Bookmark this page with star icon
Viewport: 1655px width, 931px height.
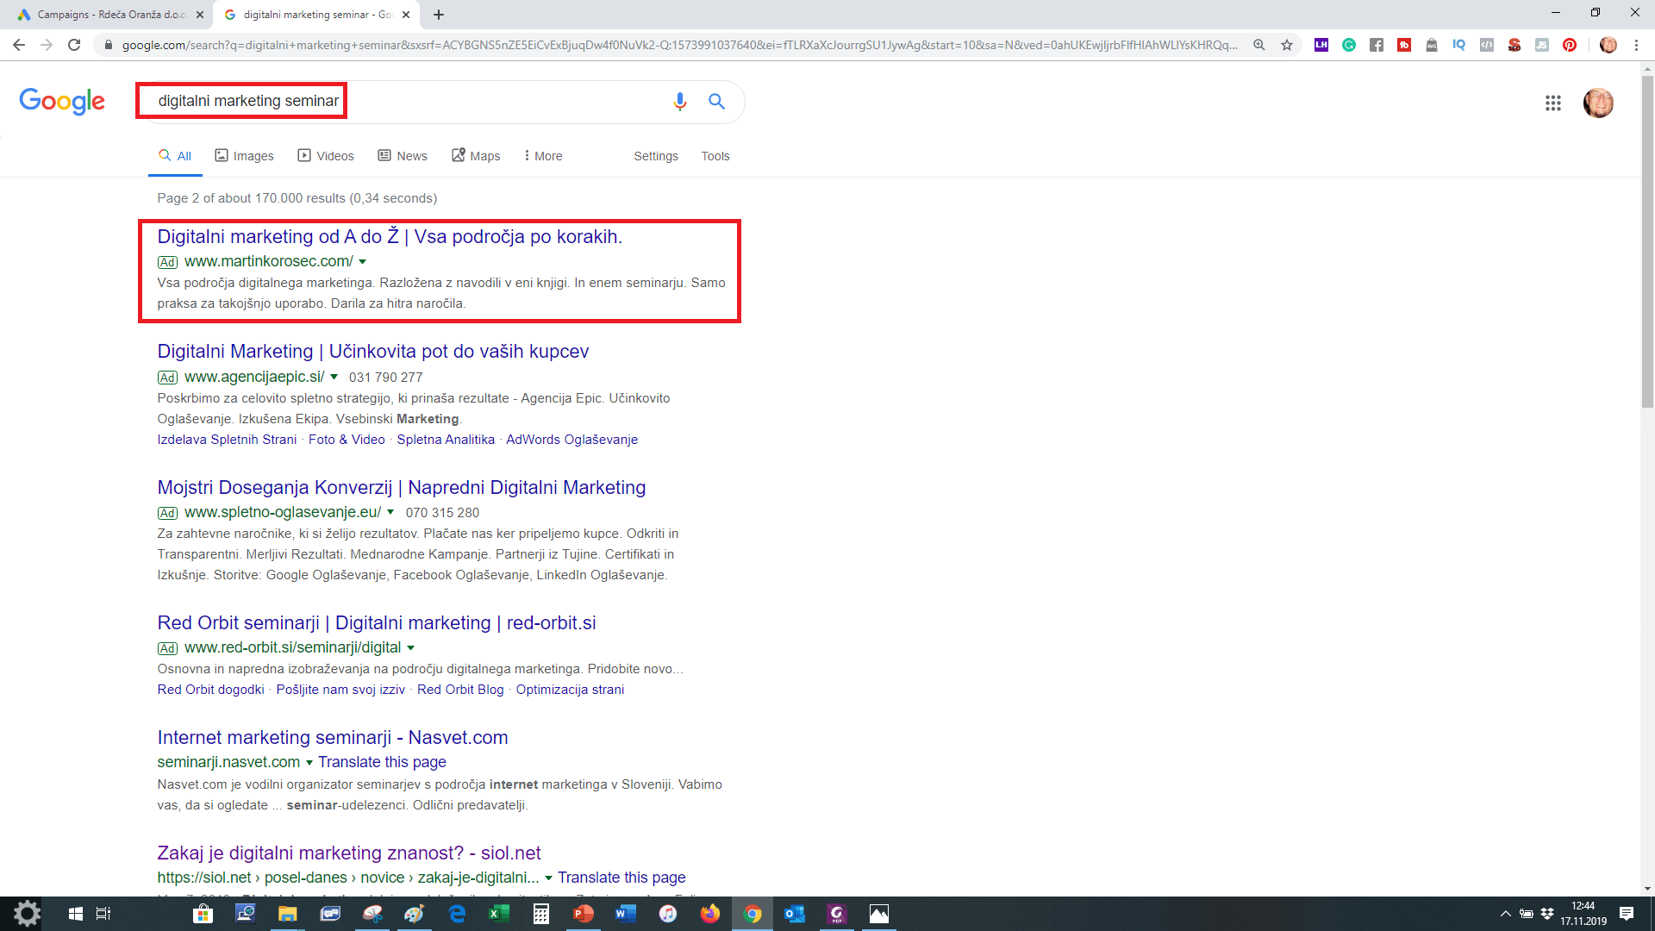tap(1287, 45)
